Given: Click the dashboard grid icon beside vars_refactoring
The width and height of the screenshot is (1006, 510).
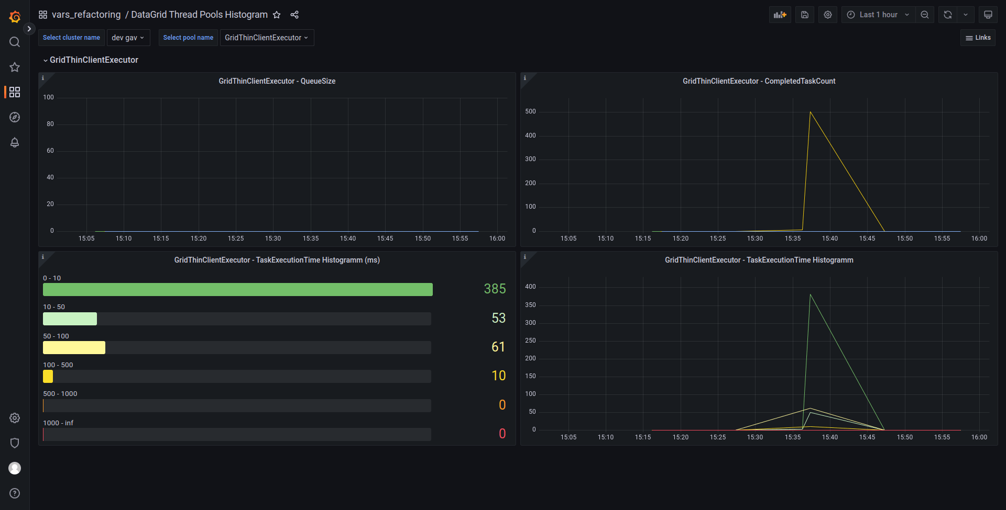Looking at the screenshot, I should pyautogui.click(x=43, y=15).
